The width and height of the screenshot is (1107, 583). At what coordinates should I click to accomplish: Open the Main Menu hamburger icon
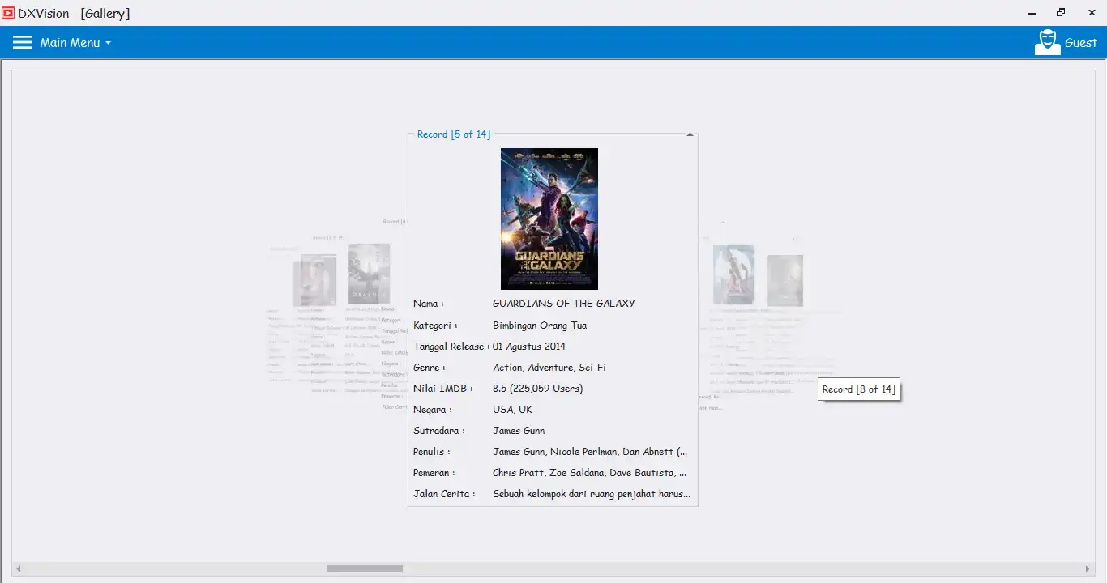23,42
